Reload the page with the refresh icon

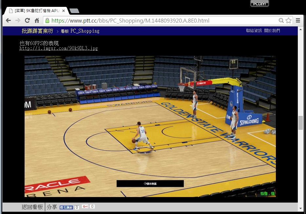click(27, 21)
